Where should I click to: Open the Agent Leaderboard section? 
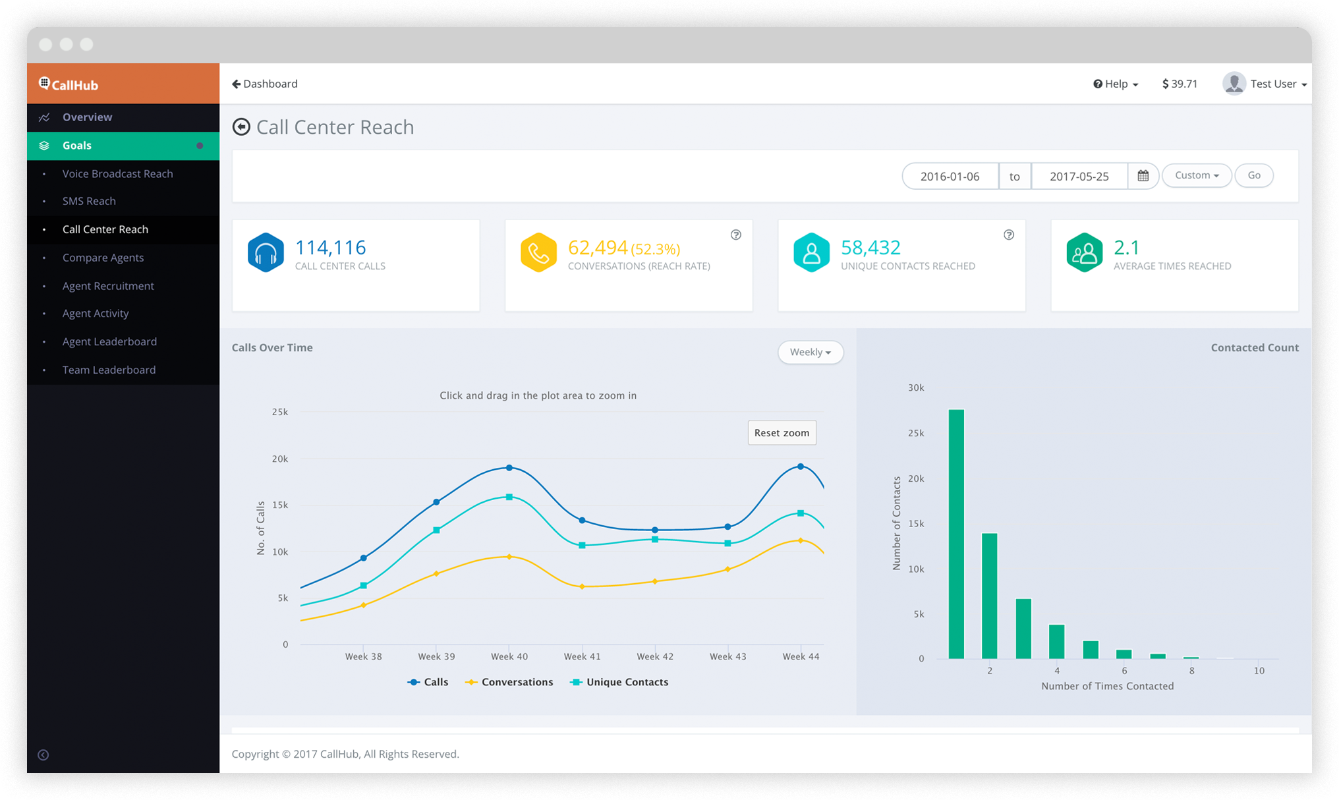(x=109, y=341)
